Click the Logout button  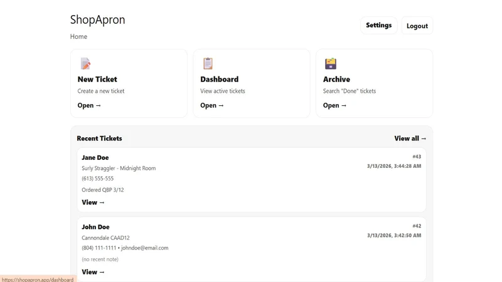click(x=417, y=26)
